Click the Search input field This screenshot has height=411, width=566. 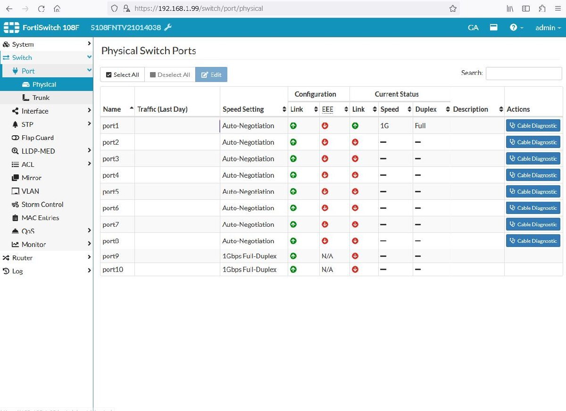(x=524, y=74)
